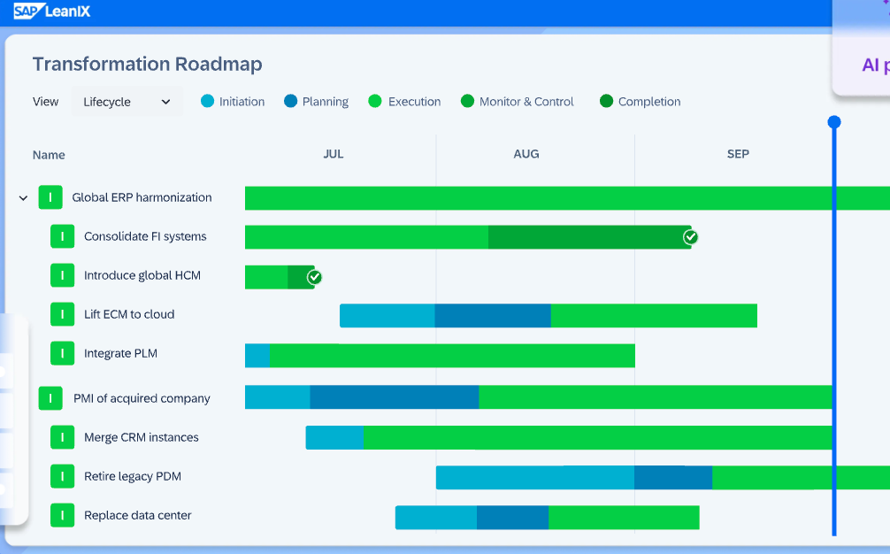Click Integrate PLM execution bar
This screenshot has width=890, height=554.
coord(452,356)
